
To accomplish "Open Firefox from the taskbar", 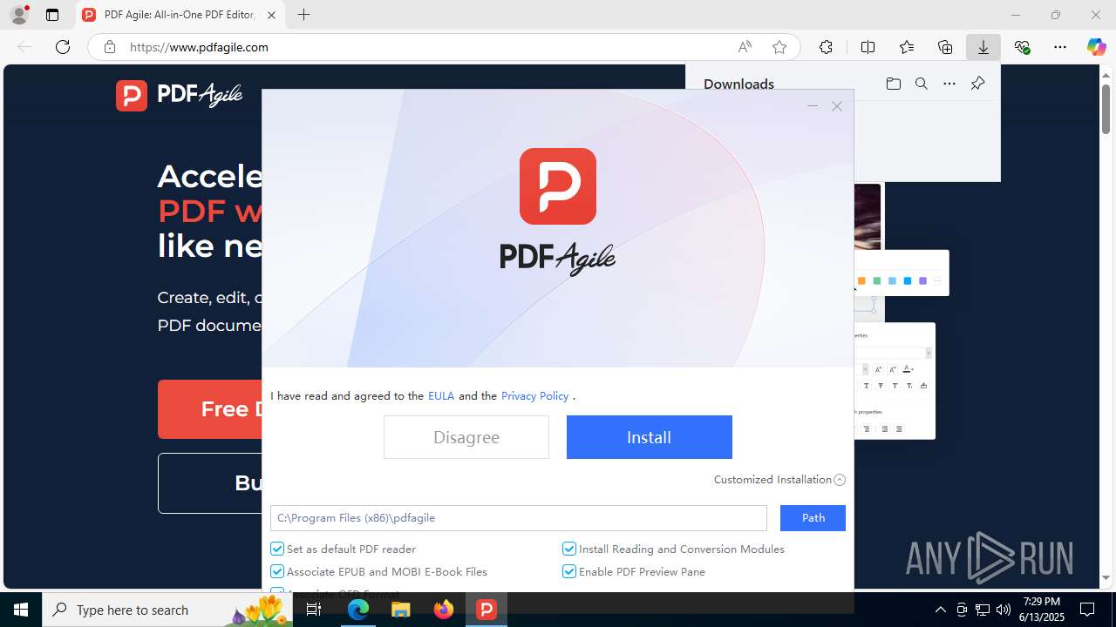I will [x=444, y=610].
